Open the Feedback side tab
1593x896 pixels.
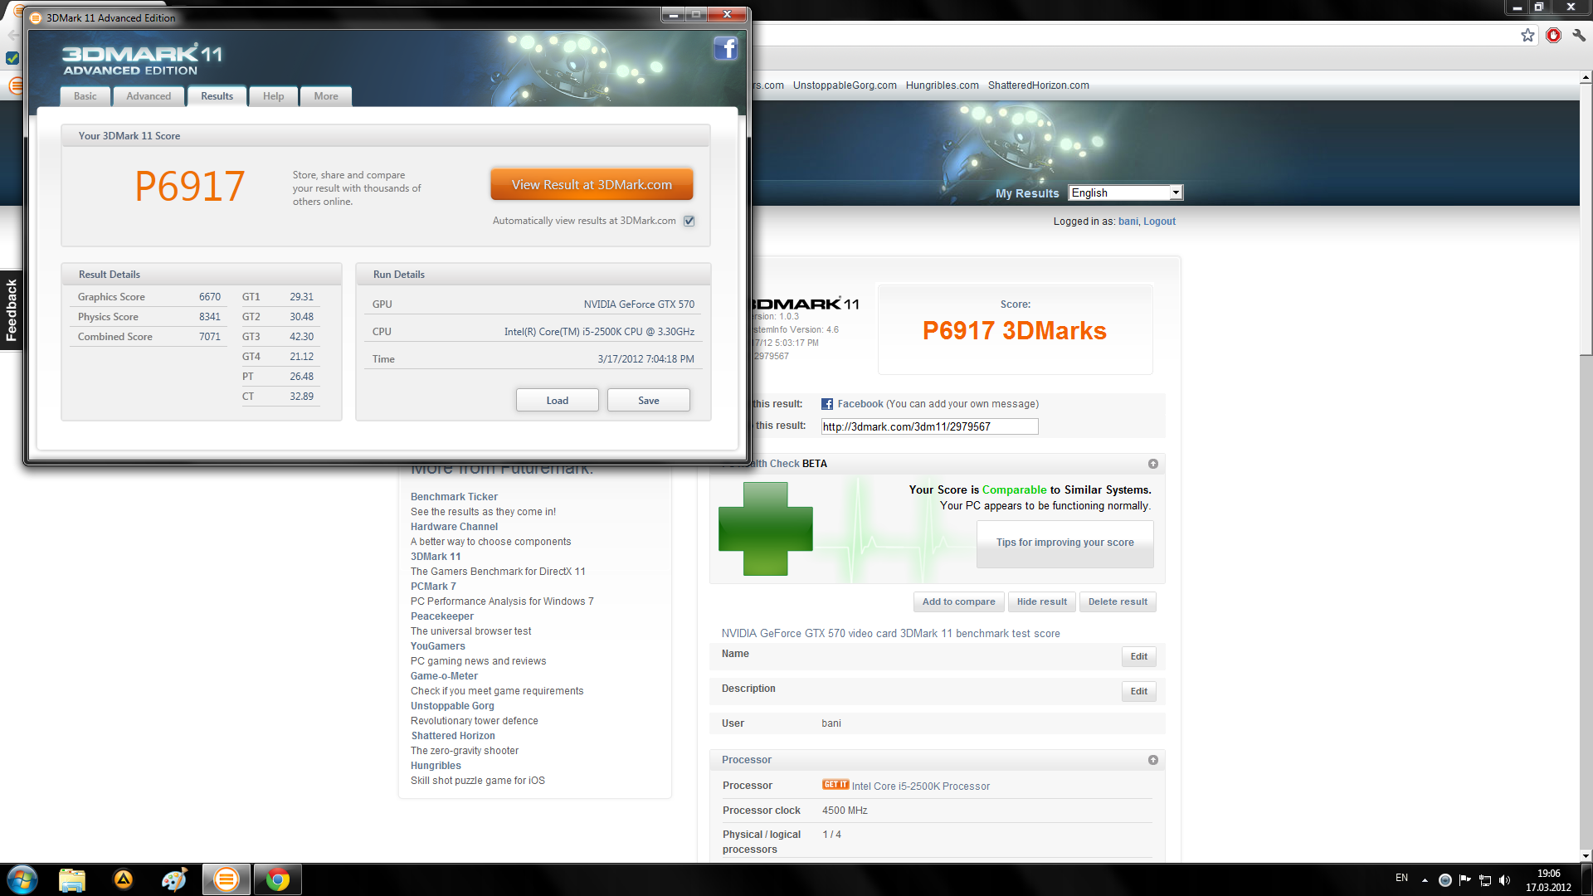[11, 310]
